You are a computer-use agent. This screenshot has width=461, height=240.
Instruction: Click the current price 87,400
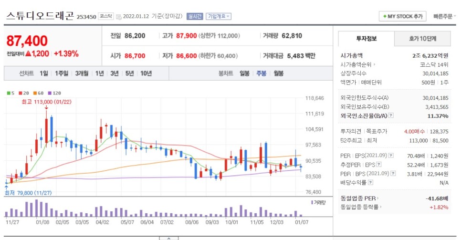(27, 41)
